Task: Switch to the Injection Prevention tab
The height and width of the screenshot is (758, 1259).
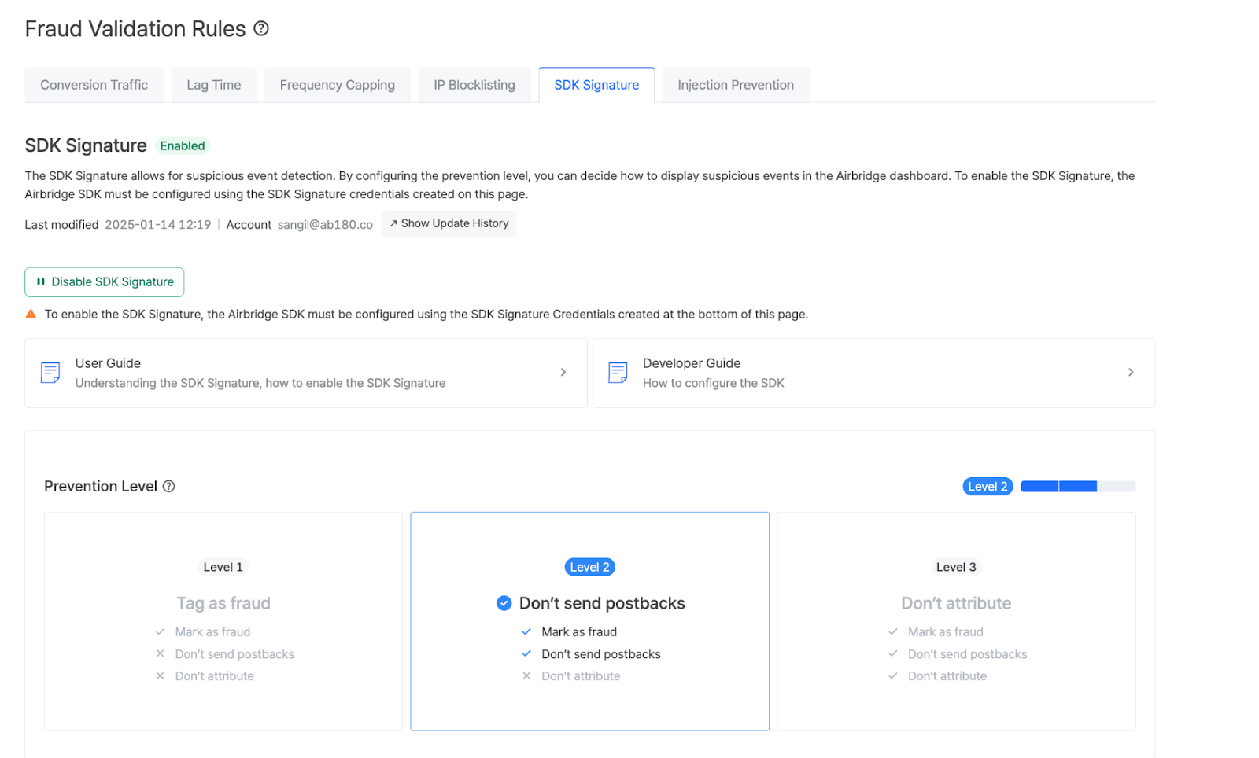Action: click(x=735, y=84)
